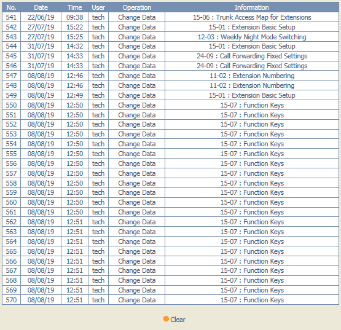This screenshot has width=341, height=330.
Task: Click Function Keys info in row 565
Action: 252,251
